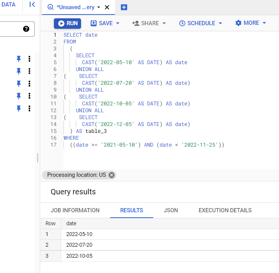
Task: Click '2022-11-25' string in line 17
Action: [200, 145]
